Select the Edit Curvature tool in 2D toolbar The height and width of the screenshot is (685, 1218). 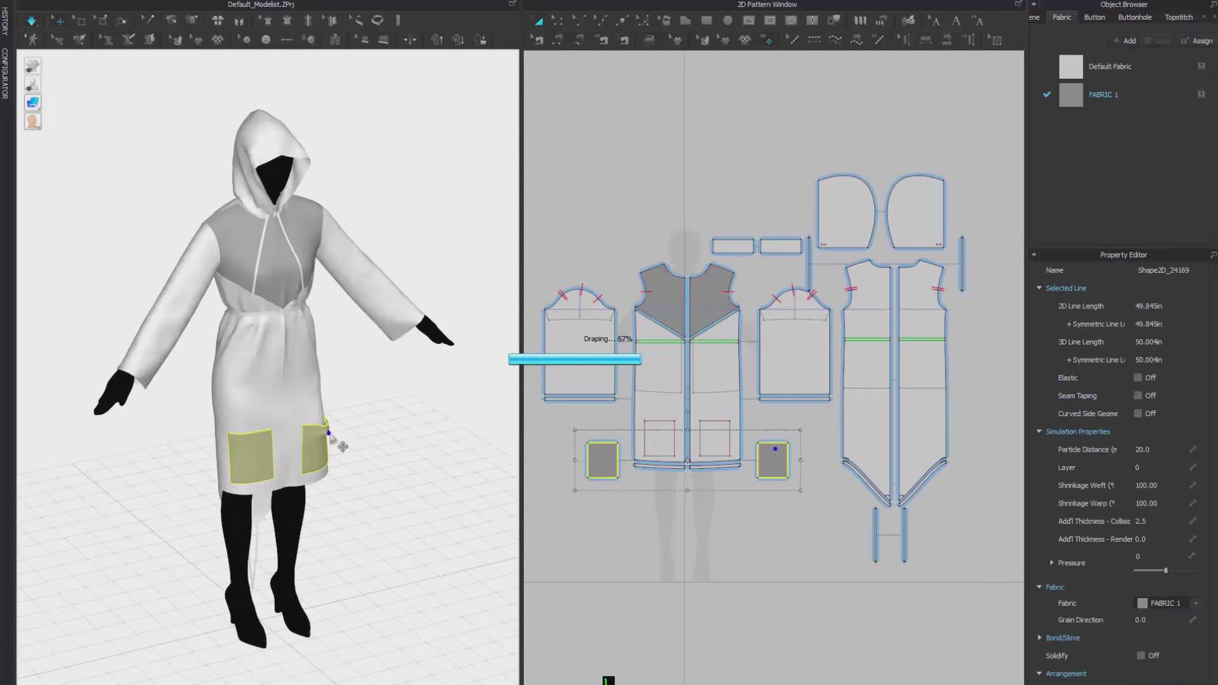[579, 20]
